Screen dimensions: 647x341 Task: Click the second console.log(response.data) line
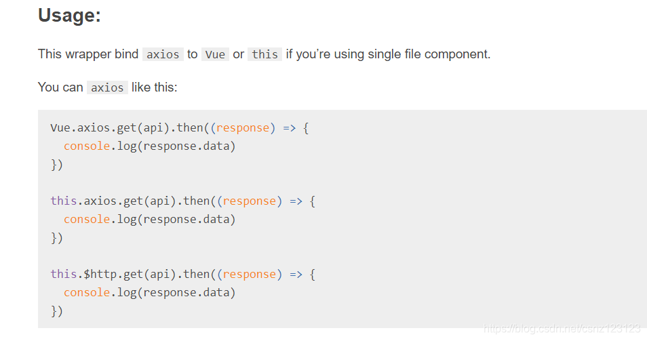coord(149,220)
